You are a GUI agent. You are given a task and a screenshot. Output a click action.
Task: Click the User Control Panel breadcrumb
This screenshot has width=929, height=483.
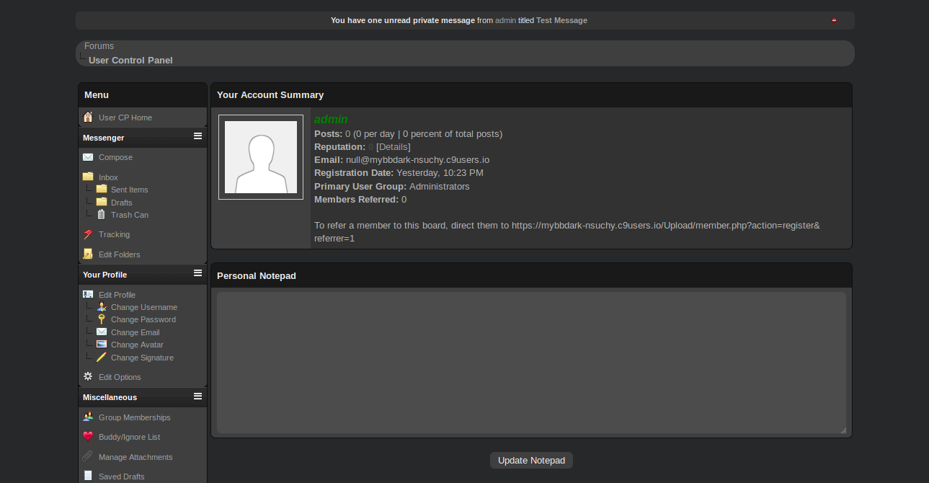pyautogui.click(x=130, y=61)
